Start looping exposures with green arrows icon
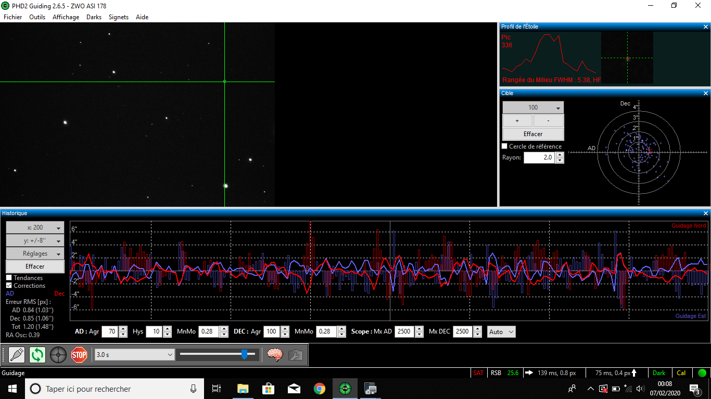The height and width of the screenshot is (399, 711). 37,355
